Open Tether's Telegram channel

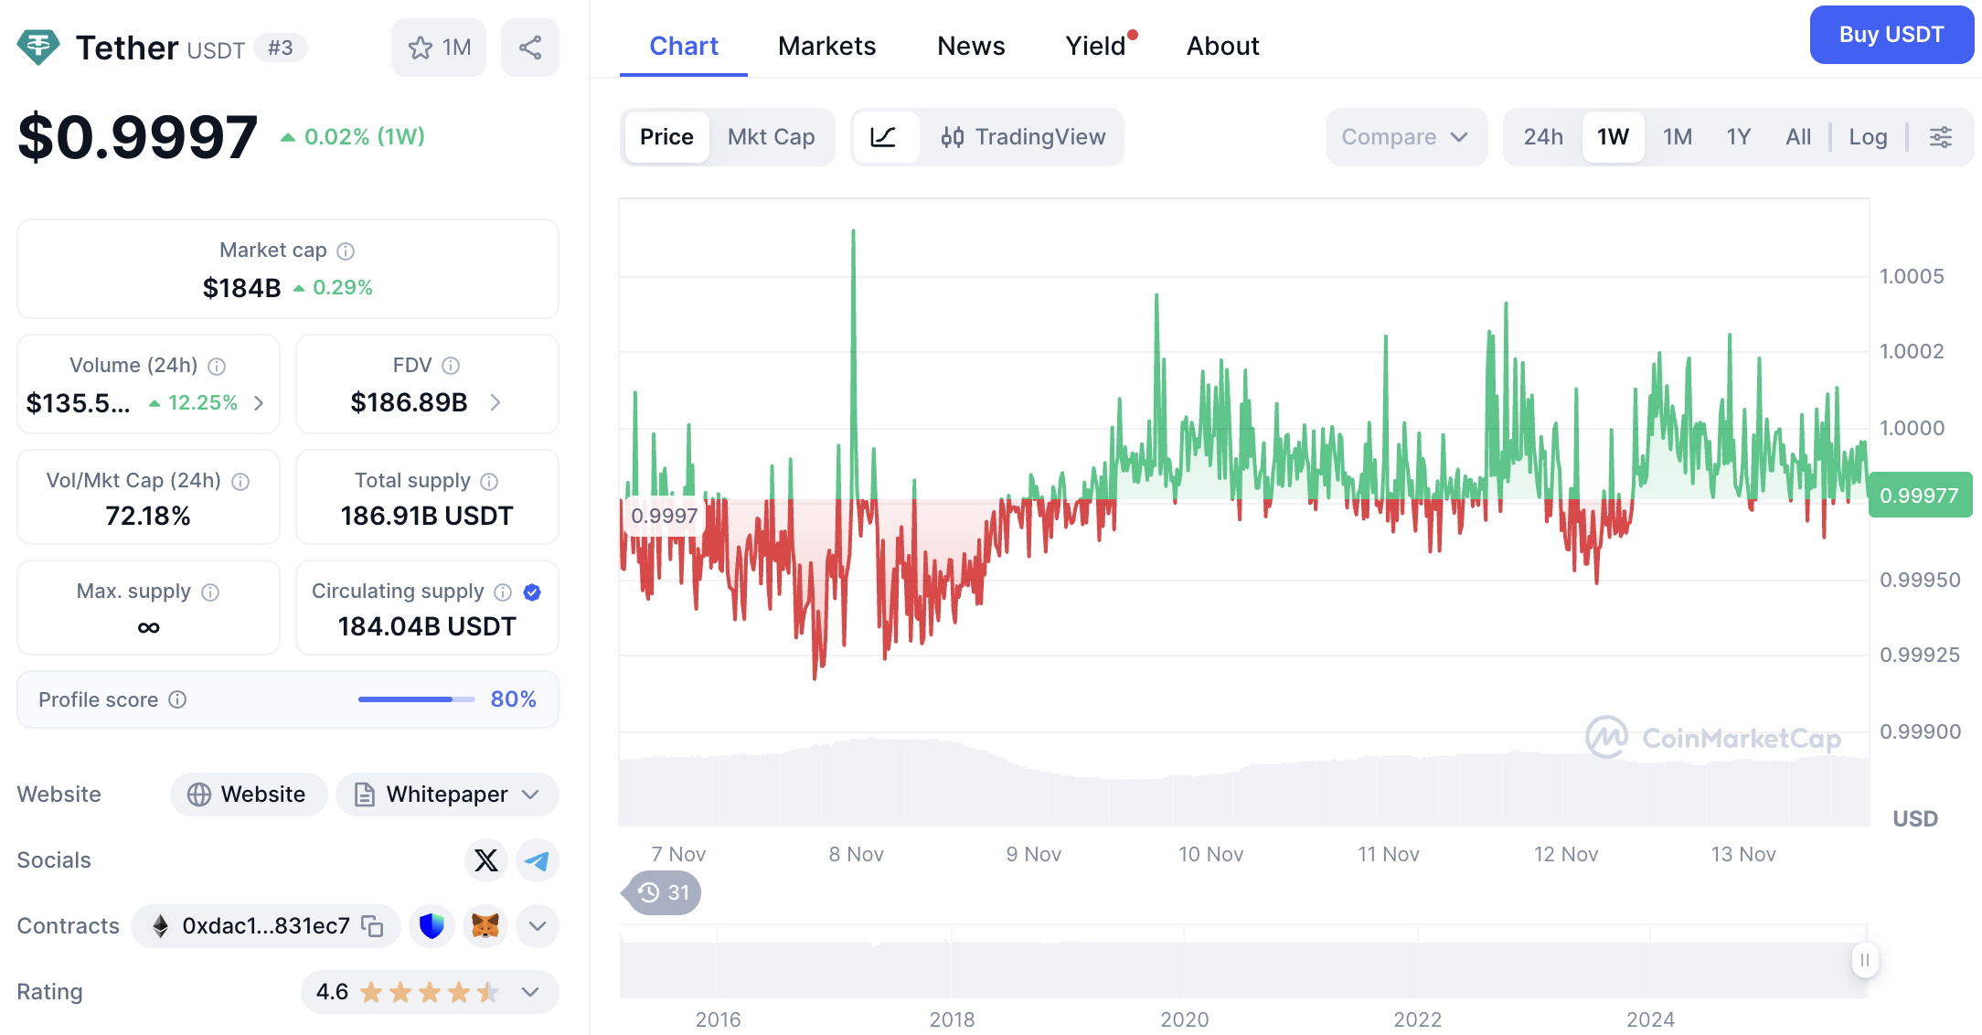[538, 860]
